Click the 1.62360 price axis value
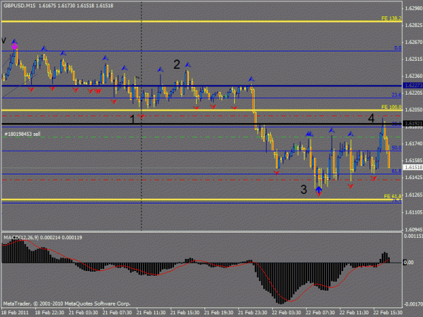This screenshot has height=317, width=423. pos(414,76)
